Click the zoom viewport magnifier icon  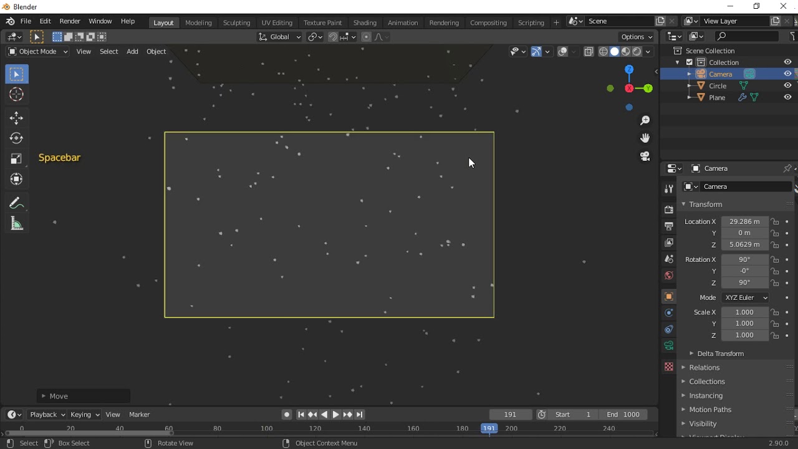point(645,120)
